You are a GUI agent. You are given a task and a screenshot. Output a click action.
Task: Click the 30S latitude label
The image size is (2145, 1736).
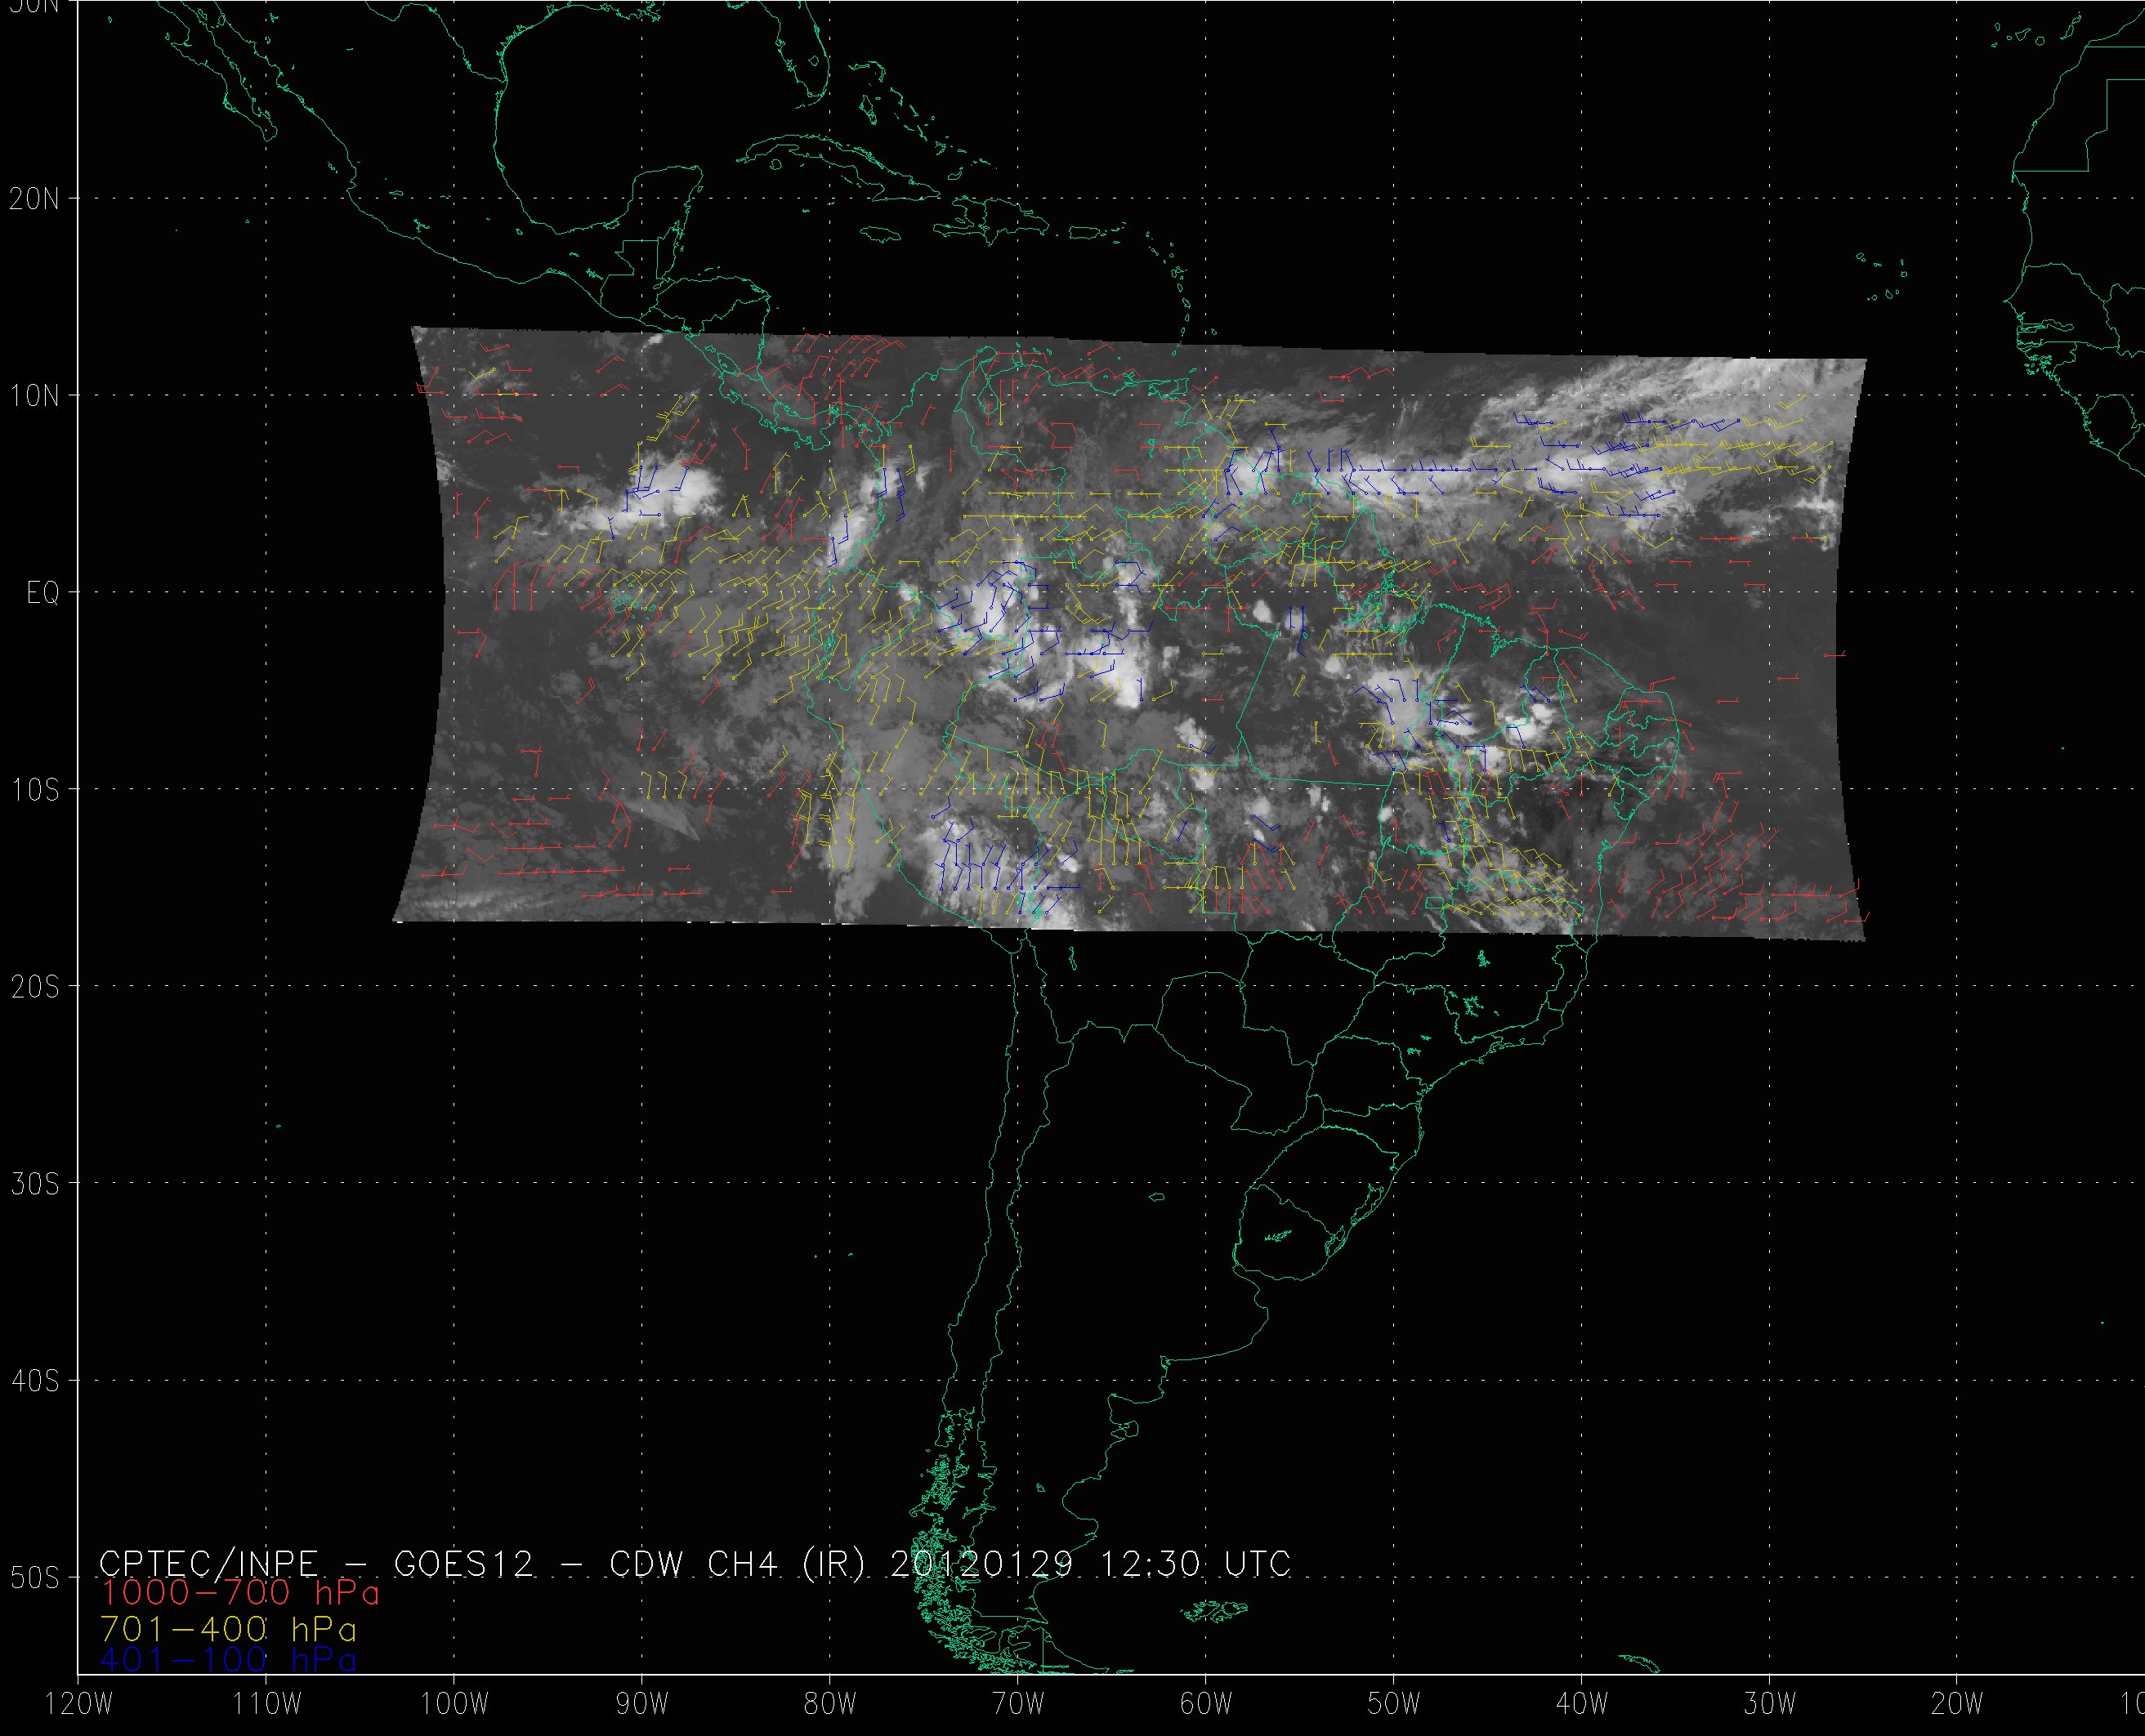click(x=34, y=1184)
